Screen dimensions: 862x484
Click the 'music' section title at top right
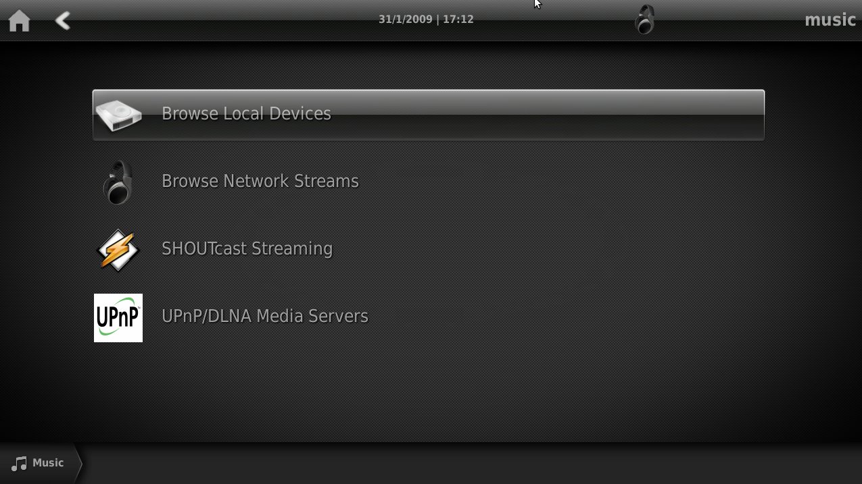830,20
